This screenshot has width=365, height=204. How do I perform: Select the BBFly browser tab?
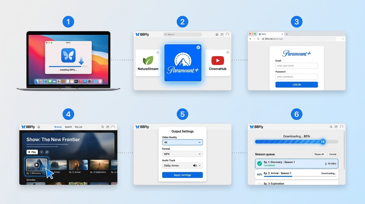(271, 34)
